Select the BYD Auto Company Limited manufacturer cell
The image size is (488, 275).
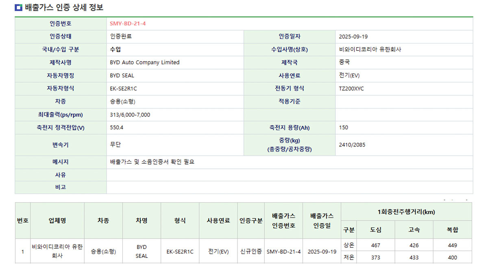click(x=144, y=63)
